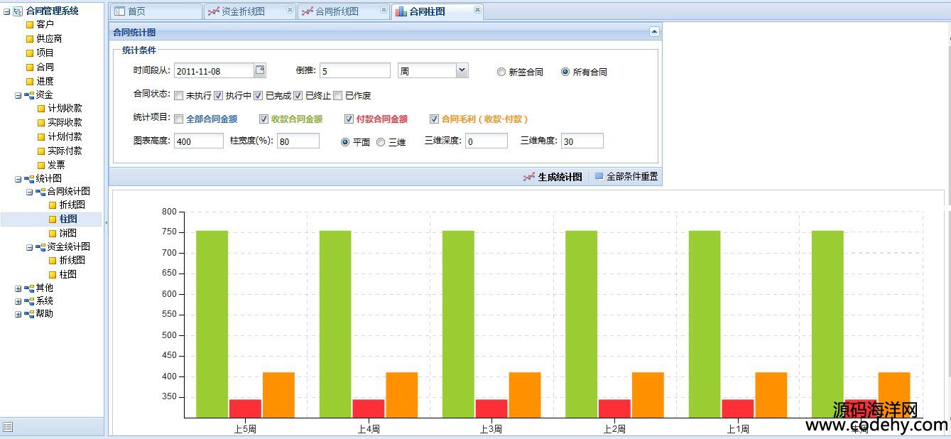Select the 新签合同 radio button
951x439 pixels.
501,72
